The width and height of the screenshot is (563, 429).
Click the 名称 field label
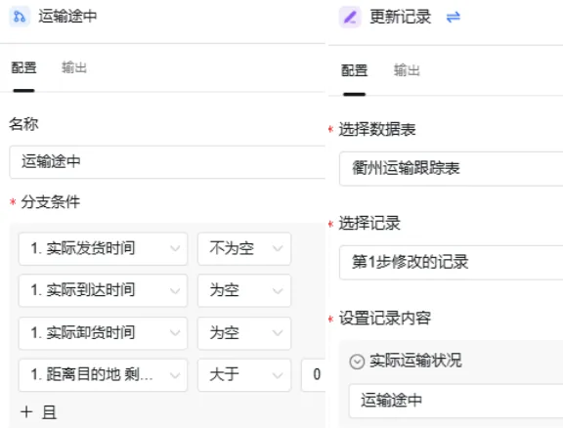coord(23,124)
